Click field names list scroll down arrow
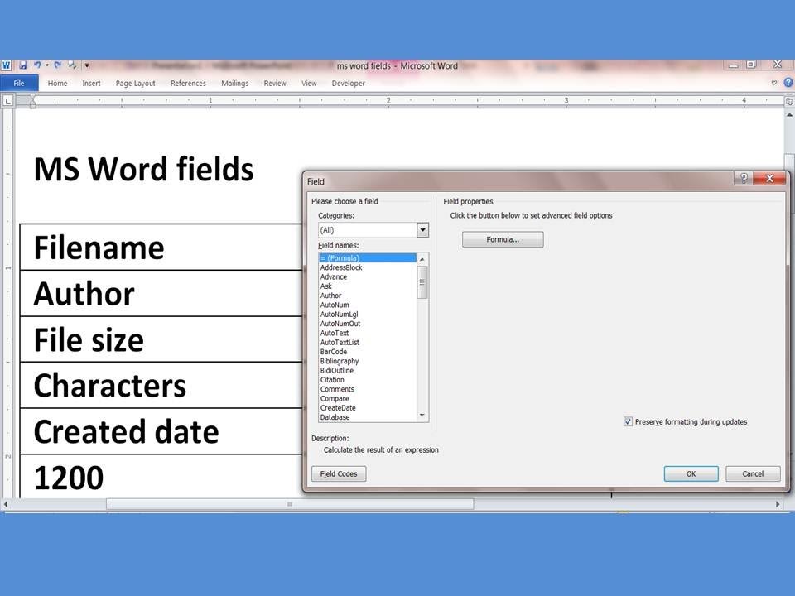Screen dimensions: 795x596 pos(422,416)
